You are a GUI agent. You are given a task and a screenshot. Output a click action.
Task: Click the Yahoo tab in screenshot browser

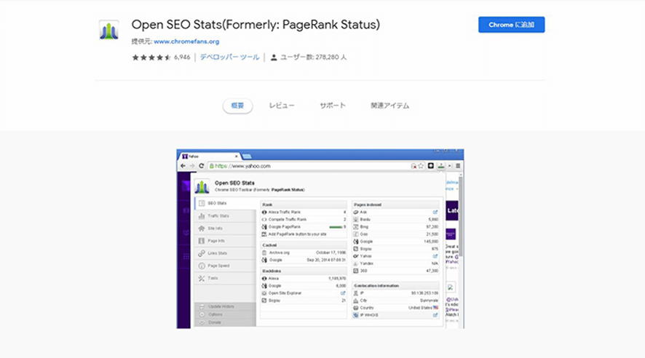[x=210, y=156]
